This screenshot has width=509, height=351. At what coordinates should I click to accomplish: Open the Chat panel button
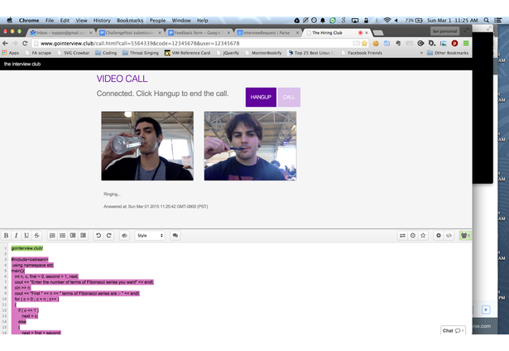453,330
